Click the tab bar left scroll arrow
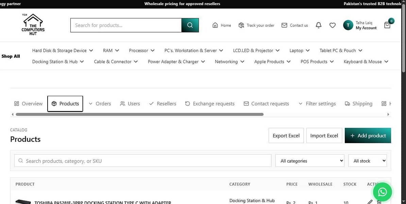This screenshot has width=406, height=204. [13, 115]
